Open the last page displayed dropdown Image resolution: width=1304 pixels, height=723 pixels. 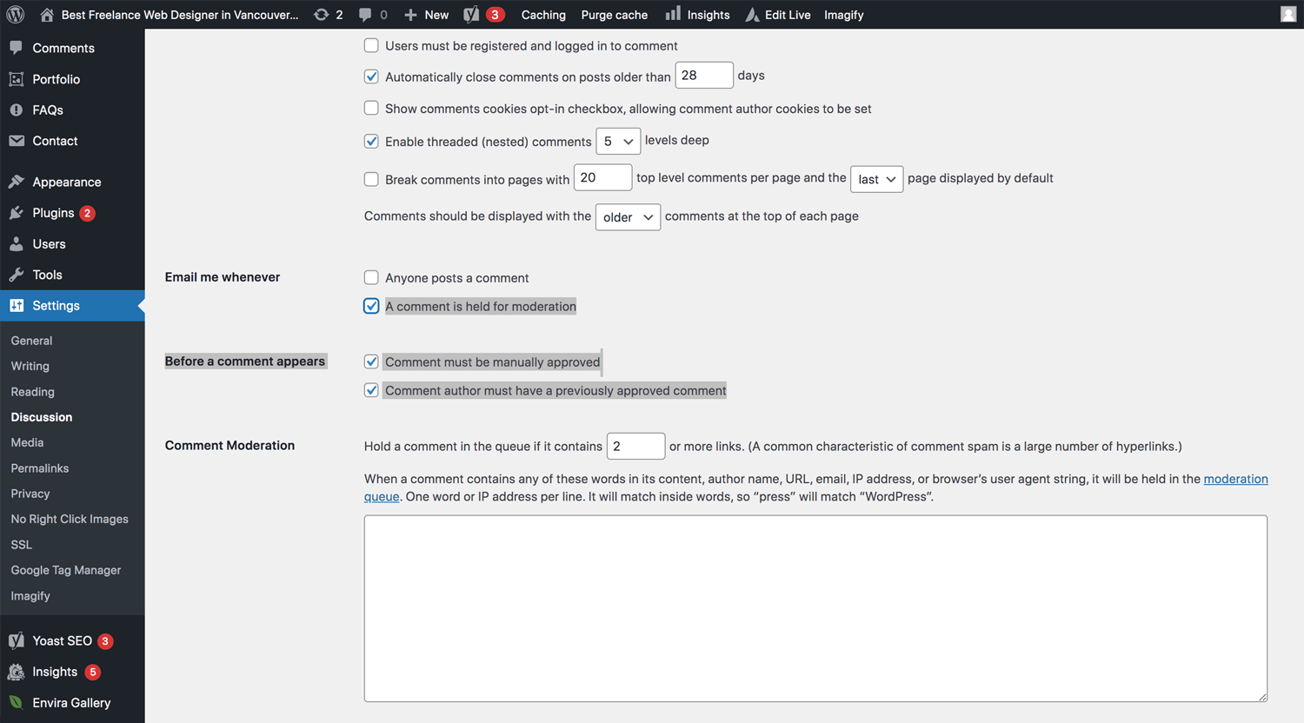pyautogui.click(x=876, y=179)
